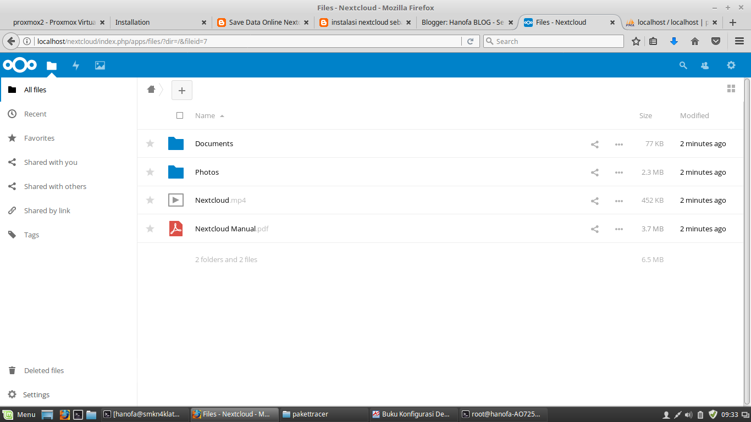The height and width of the screenshot is (422, 751).
Task: Open the Gallery app icon
Action: (x=100, y=65)
